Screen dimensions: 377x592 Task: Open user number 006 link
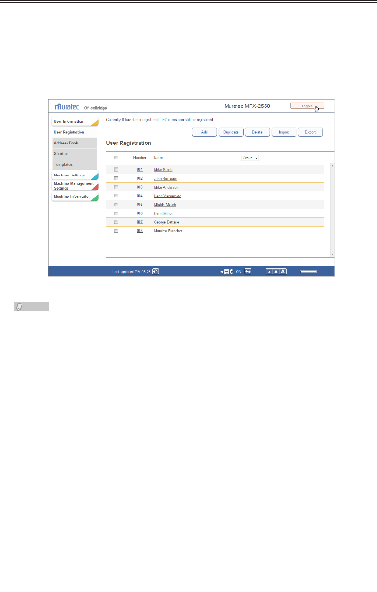[140, 213]
